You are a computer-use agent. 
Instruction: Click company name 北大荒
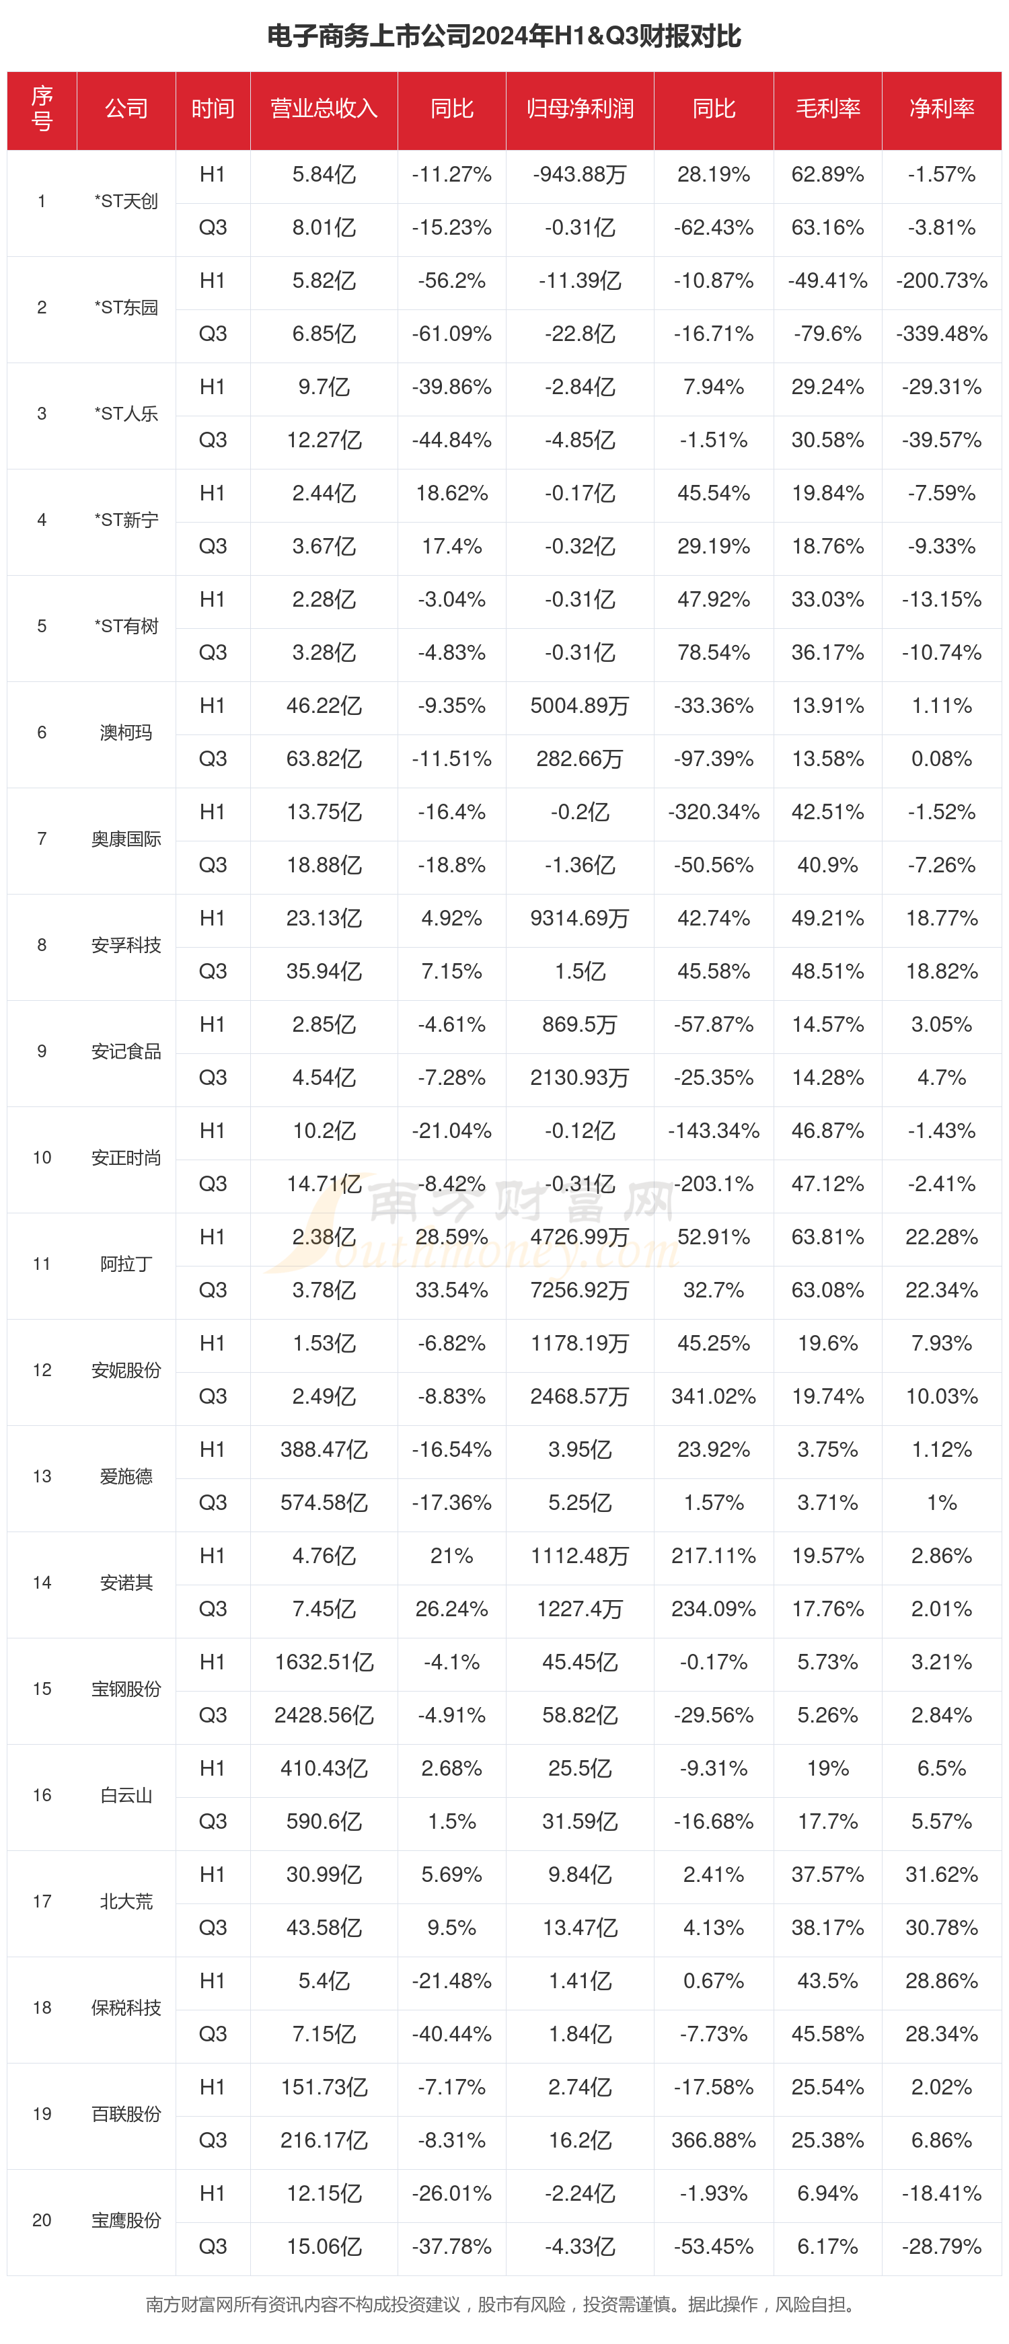tap(126, 1901)
